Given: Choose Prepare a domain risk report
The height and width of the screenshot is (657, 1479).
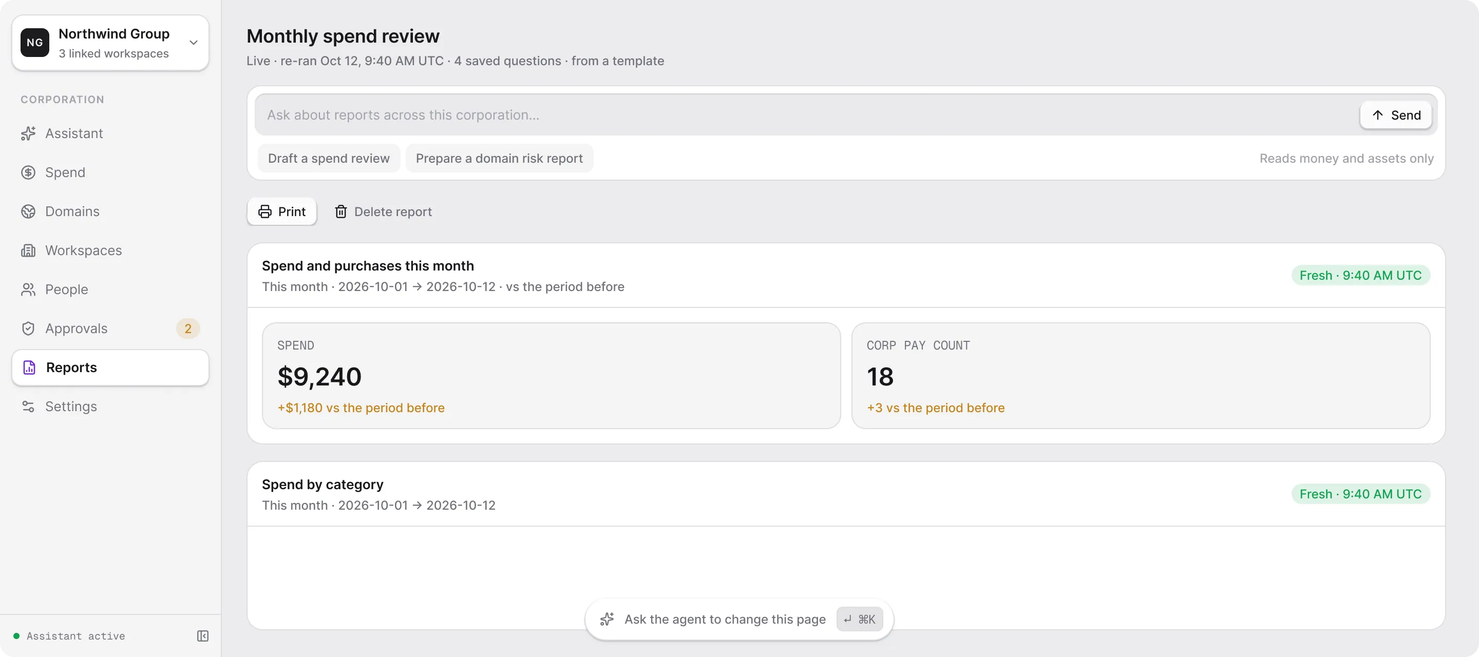Looking at the screenshot, I should 499,159.
